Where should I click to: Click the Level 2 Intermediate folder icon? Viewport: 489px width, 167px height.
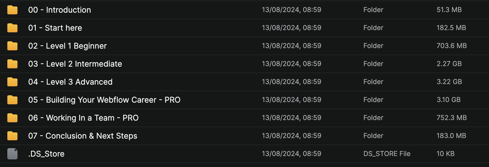point(12,64)
